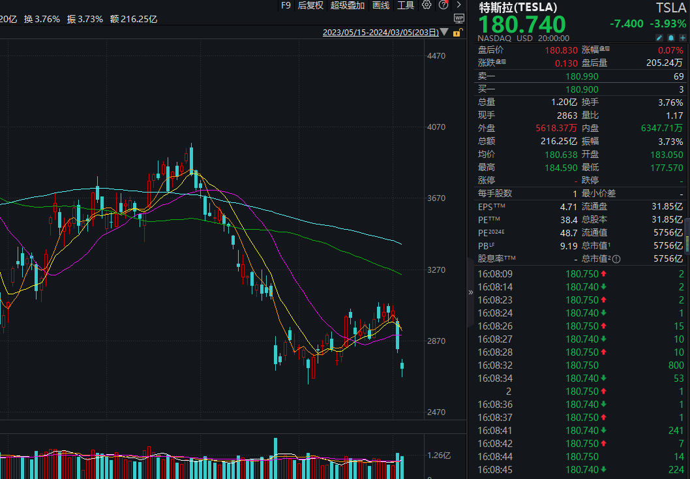This screenshot has height=479, width=690.
Task: Collapse the quote panel with double chevron
Action: point(470,292)
